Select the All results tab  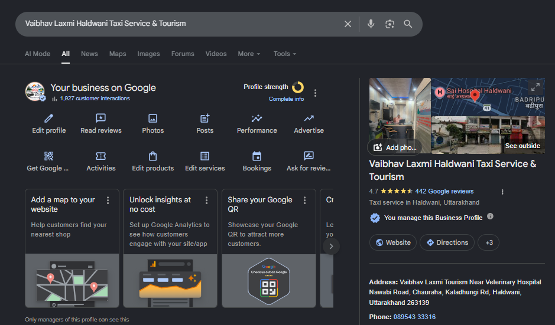point(66,54)
